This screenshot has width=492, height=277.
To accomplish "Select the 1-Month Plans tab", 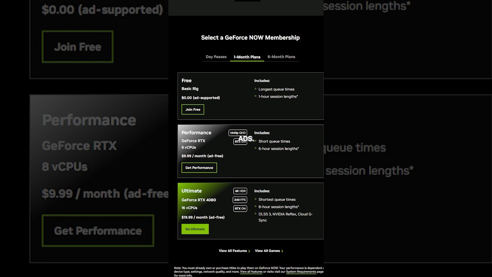I will click(x=247, y=57).
